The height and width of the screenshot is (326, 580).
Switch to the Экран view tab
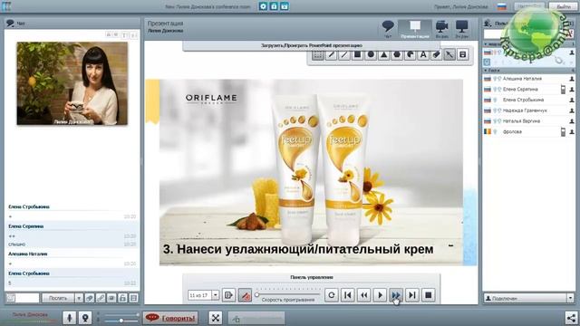coord(461,29)
